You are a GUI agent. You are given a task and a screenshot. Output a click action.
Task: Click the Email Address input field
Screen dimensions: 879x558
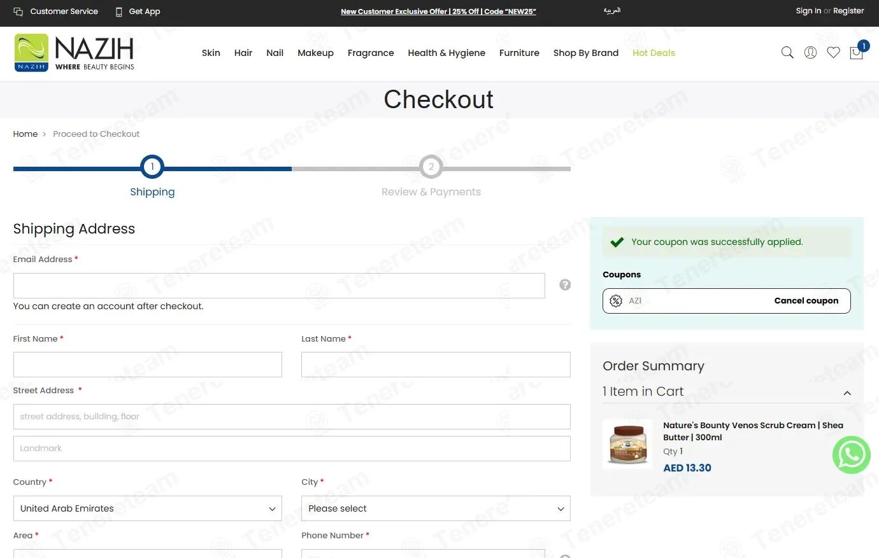(279, 286)
